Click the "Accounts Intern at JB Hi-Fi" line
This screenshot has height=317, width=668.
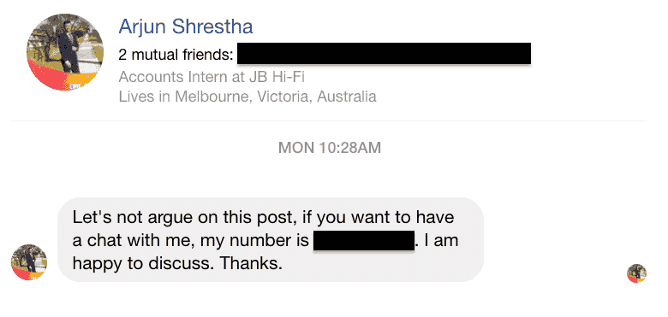pyautogui.click(x=212, y=78)
